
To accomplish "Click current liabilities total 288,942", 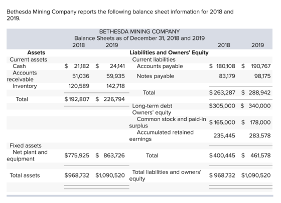I will click(260, 92).
